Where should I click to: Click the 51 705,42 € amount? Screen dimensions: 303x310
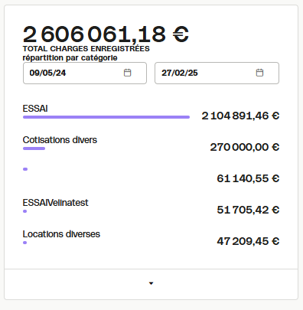248,210
